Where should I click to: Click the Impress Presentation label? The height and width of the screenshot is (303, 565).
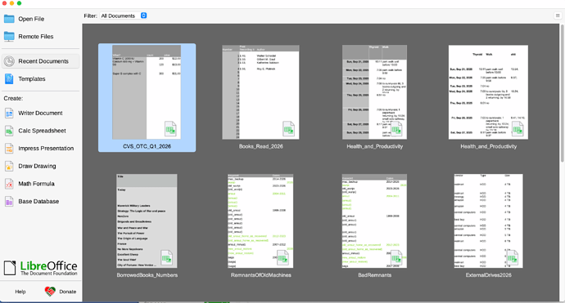click(x=46, y=148)
